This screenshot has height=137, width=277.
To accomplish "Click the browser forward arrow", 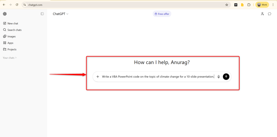I will pyautogui.click(x=11, y=5).
